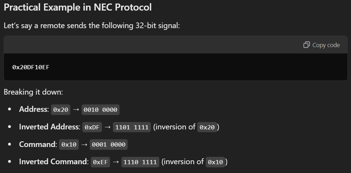Viewport: 351px width, 173px height.
Task: Click the bold Address label
Action: [34, 109]
